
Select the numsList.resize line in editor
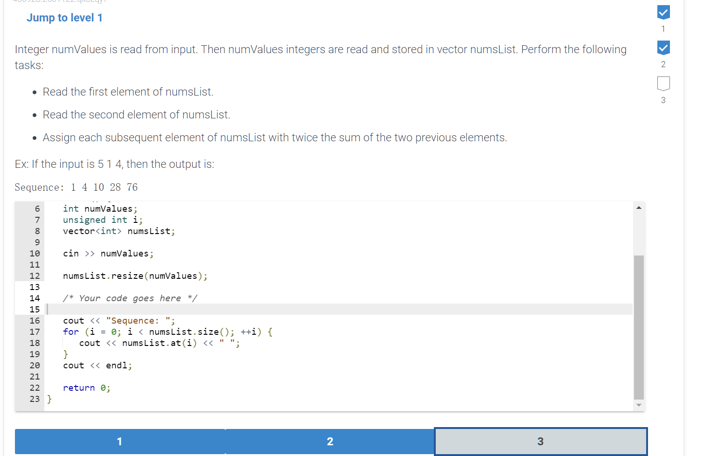pos(135,276)
